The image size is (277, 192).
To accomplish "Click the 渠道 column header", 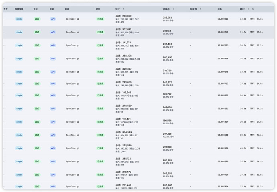I will coord(67,9).
